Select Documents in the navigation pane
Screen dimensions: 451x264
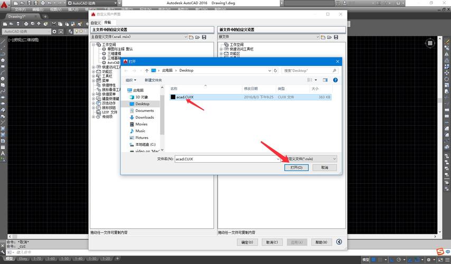[144, 111]
